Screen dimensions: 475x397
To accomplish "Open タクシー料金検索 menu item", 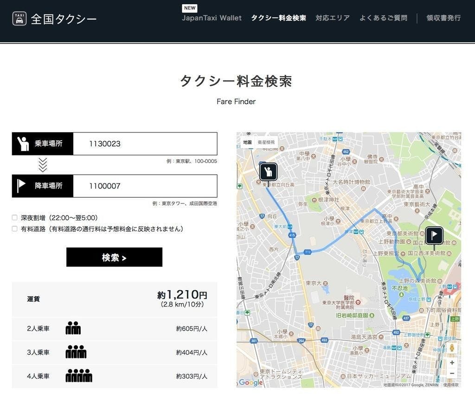I will click(x=278, y=18).
